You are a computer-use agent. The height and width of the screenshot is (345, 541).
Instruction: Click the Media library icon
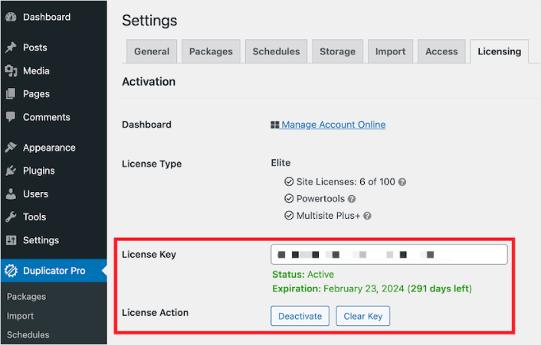(11, 71)
